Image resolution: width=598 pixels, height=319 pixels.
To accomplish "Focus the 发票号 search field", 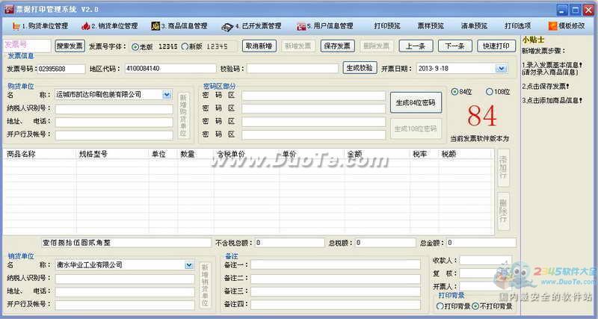I will point(27,46).
